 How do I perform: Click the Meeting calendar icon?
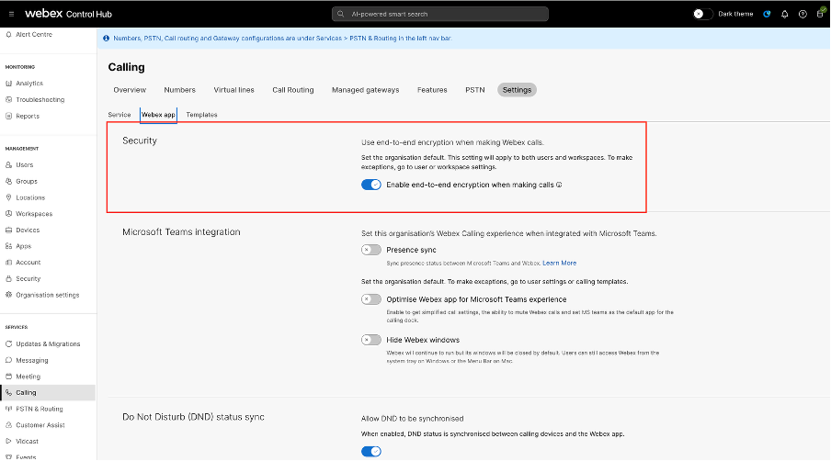(x=8, y=377)
